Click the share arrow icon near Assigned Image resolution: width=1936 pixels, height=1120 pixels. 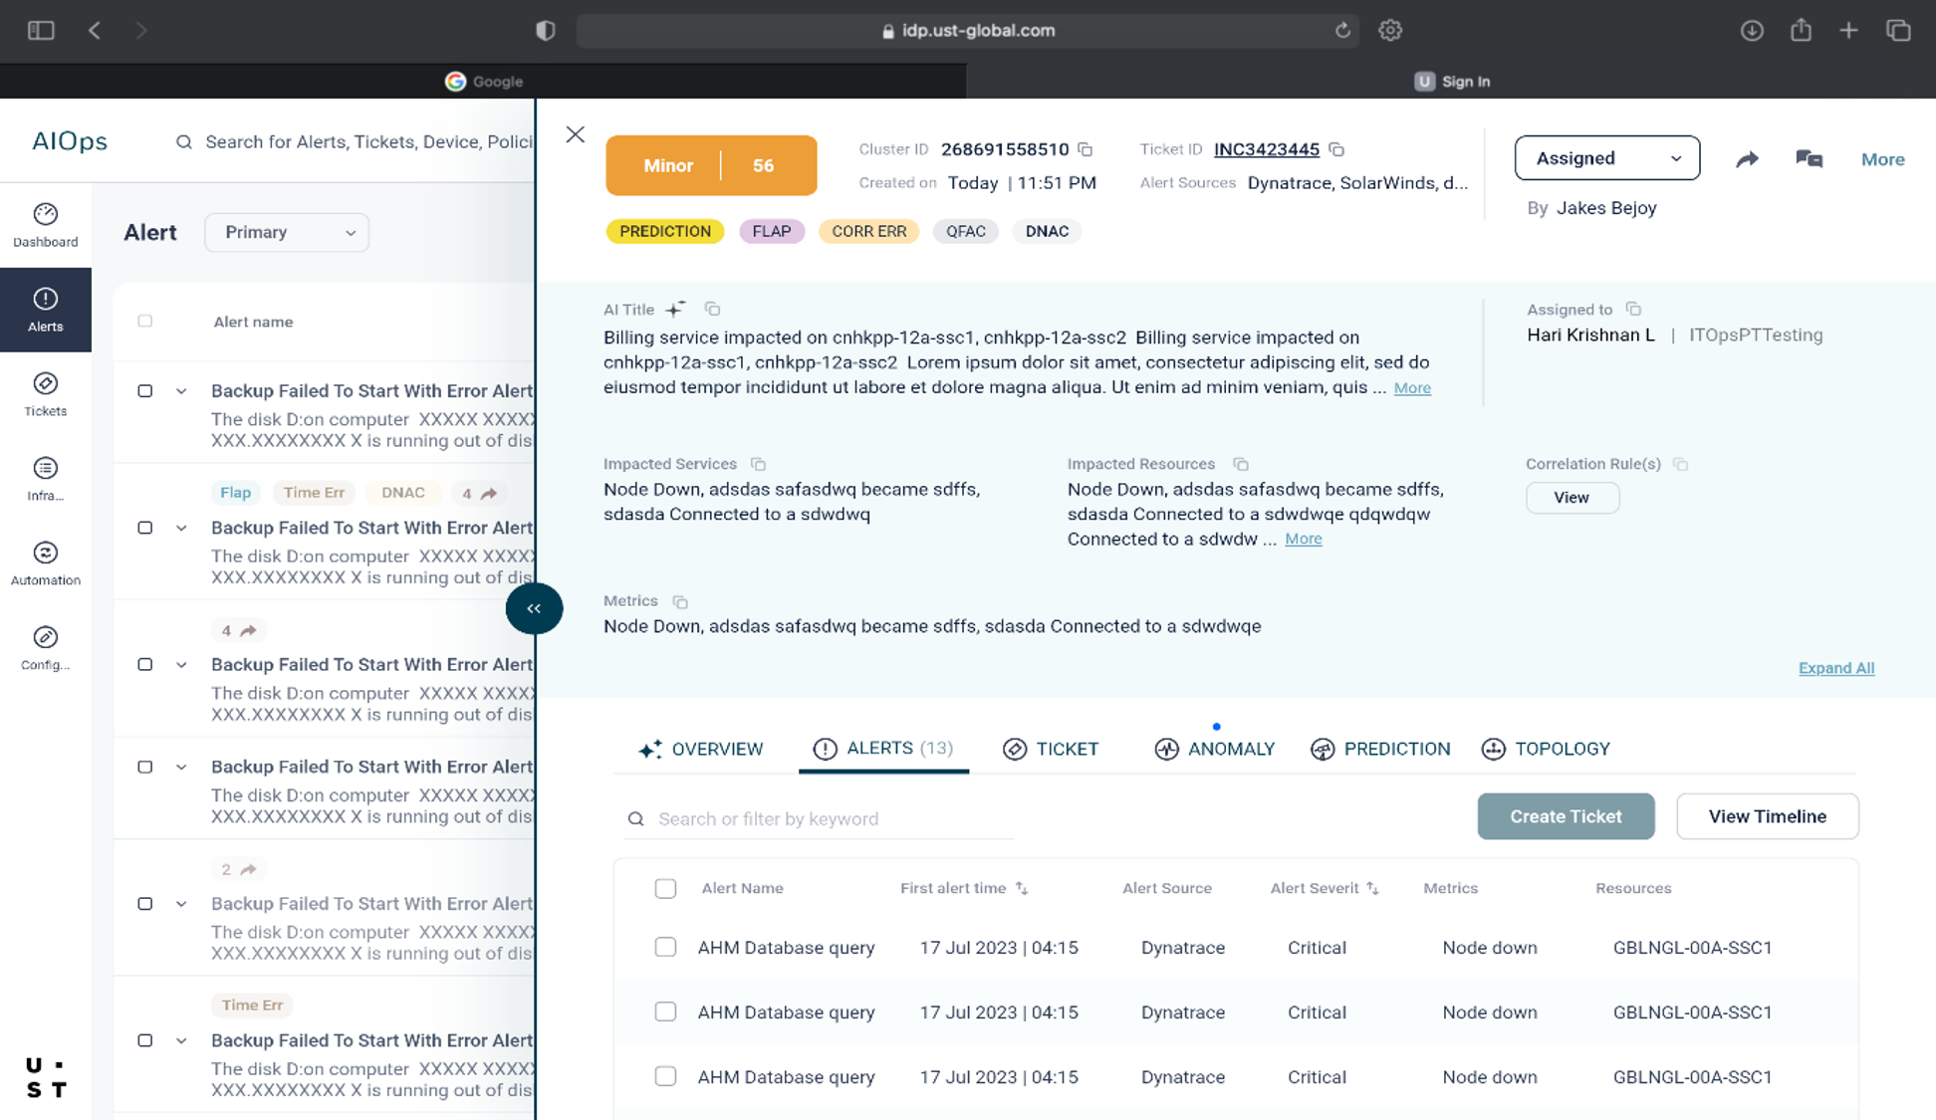pyautogui.click(x=1747, y=159)
